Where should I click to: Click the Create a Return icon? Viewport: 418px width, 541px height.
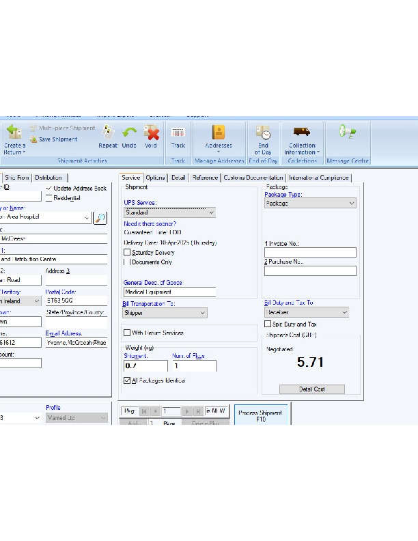click(14, 133)
